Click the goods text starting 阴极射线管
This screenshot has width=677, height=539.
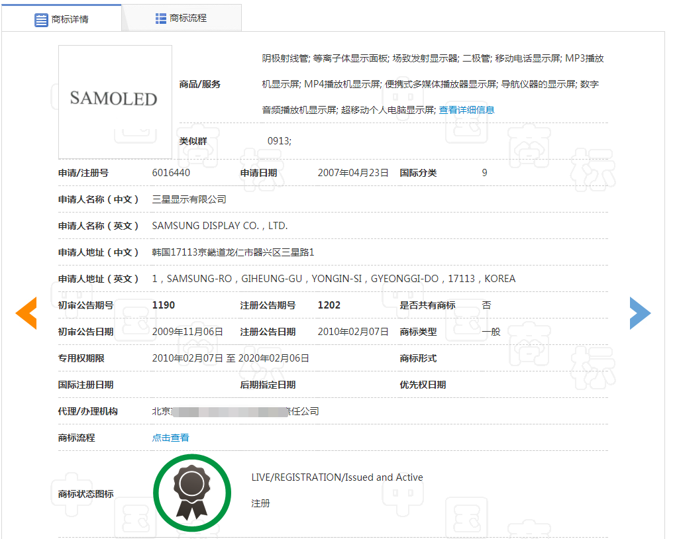[x=433, y=84]
